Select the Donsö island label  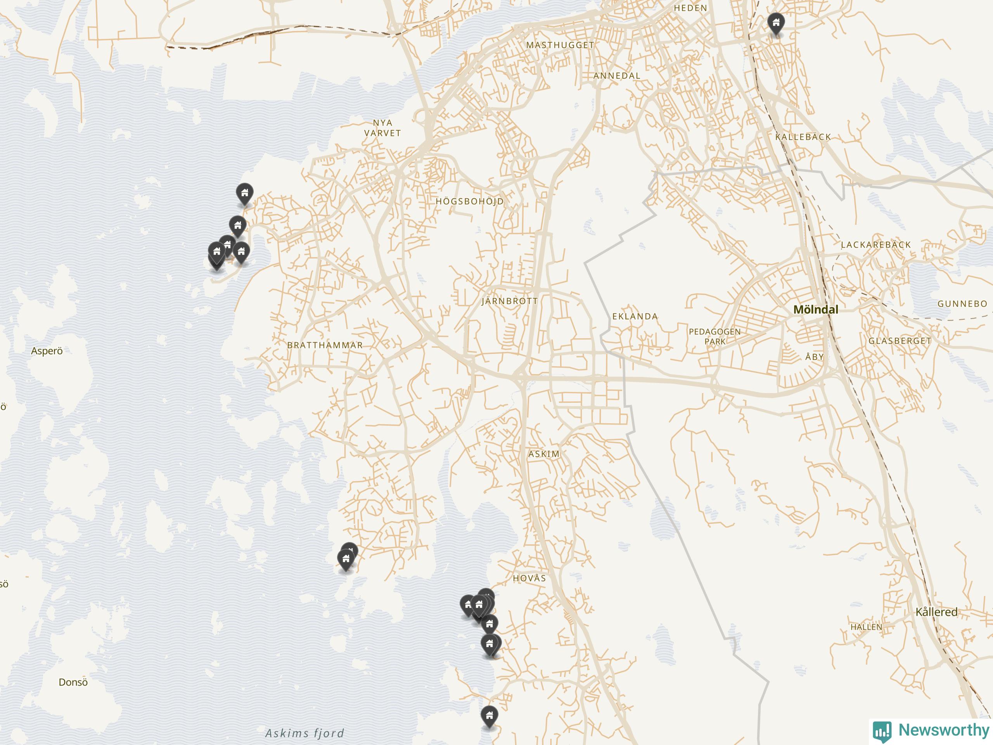73,682
